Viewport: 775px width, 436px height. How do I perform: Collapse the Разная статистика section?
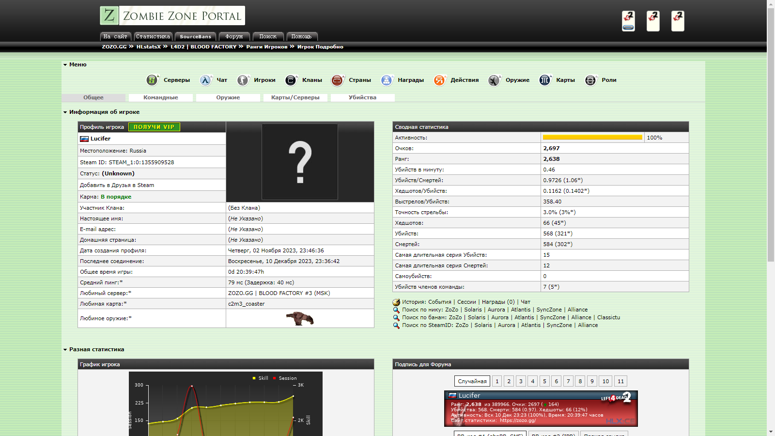tap(65, 350)
